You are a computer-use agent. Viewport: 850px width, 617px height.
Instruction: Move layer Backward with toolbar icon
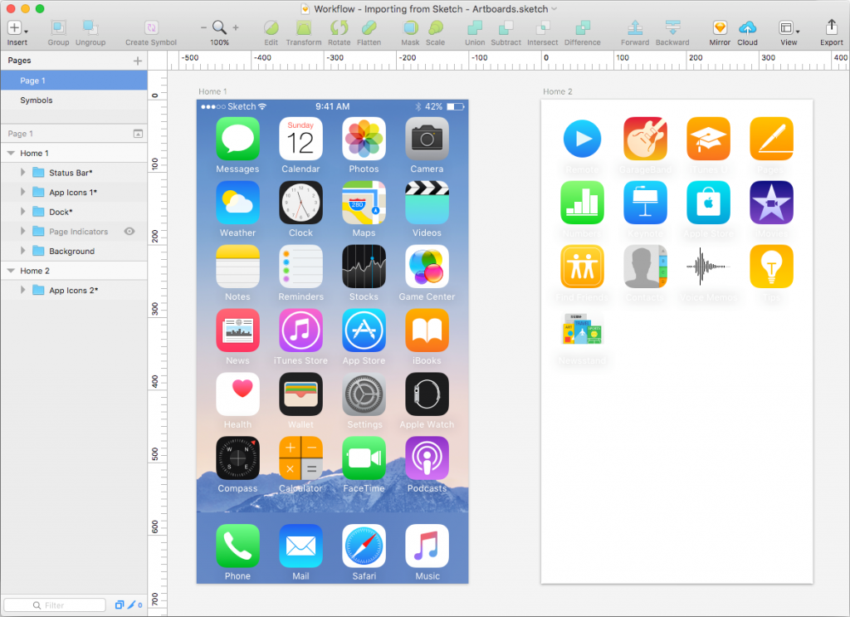tap(672, 27)
